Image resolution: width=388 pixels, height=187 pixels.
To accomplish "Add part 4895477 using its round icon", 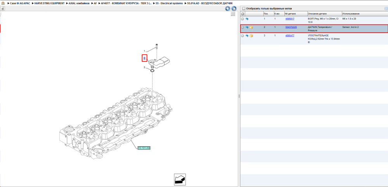I will [242, 36].
